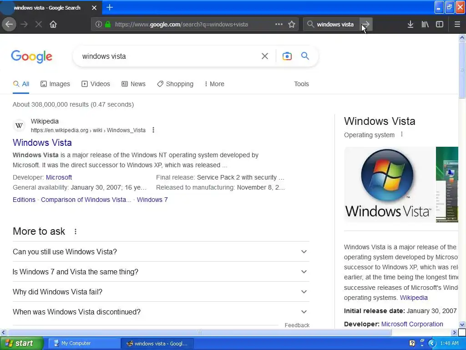Select the windows vista - Googl... taskbar button
Image resolution: width=466 pixels, height=350 pixels.
point(157,344)
